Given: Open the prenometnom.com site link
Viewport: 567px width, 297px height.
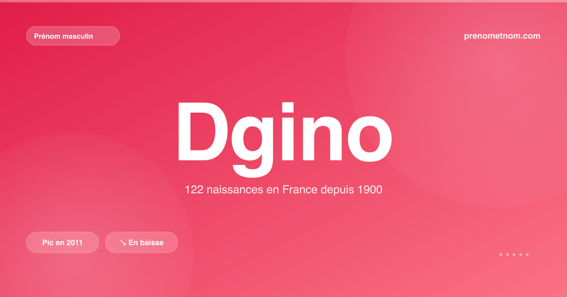Looking at the screenshot, I should click(x=502, y=36).
